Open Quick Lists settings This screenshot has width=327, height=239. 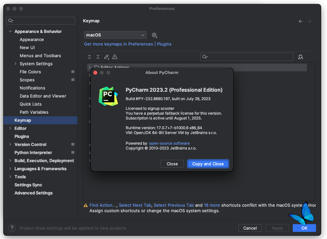click(x=30, y=104)
